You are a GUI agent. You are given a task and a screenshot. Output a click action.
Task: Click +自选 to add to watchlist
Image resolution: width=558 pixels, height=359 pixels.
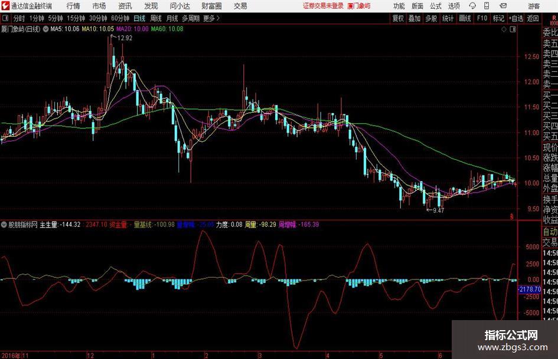click(516, 18)
